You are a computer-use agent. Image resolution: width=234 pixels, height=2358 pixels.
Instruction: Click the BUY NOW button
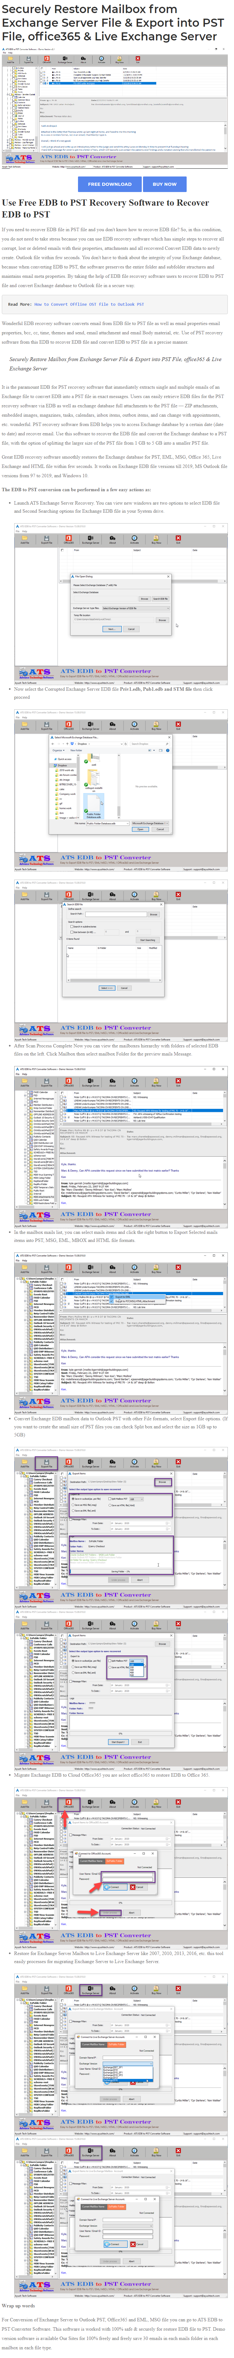165,184
